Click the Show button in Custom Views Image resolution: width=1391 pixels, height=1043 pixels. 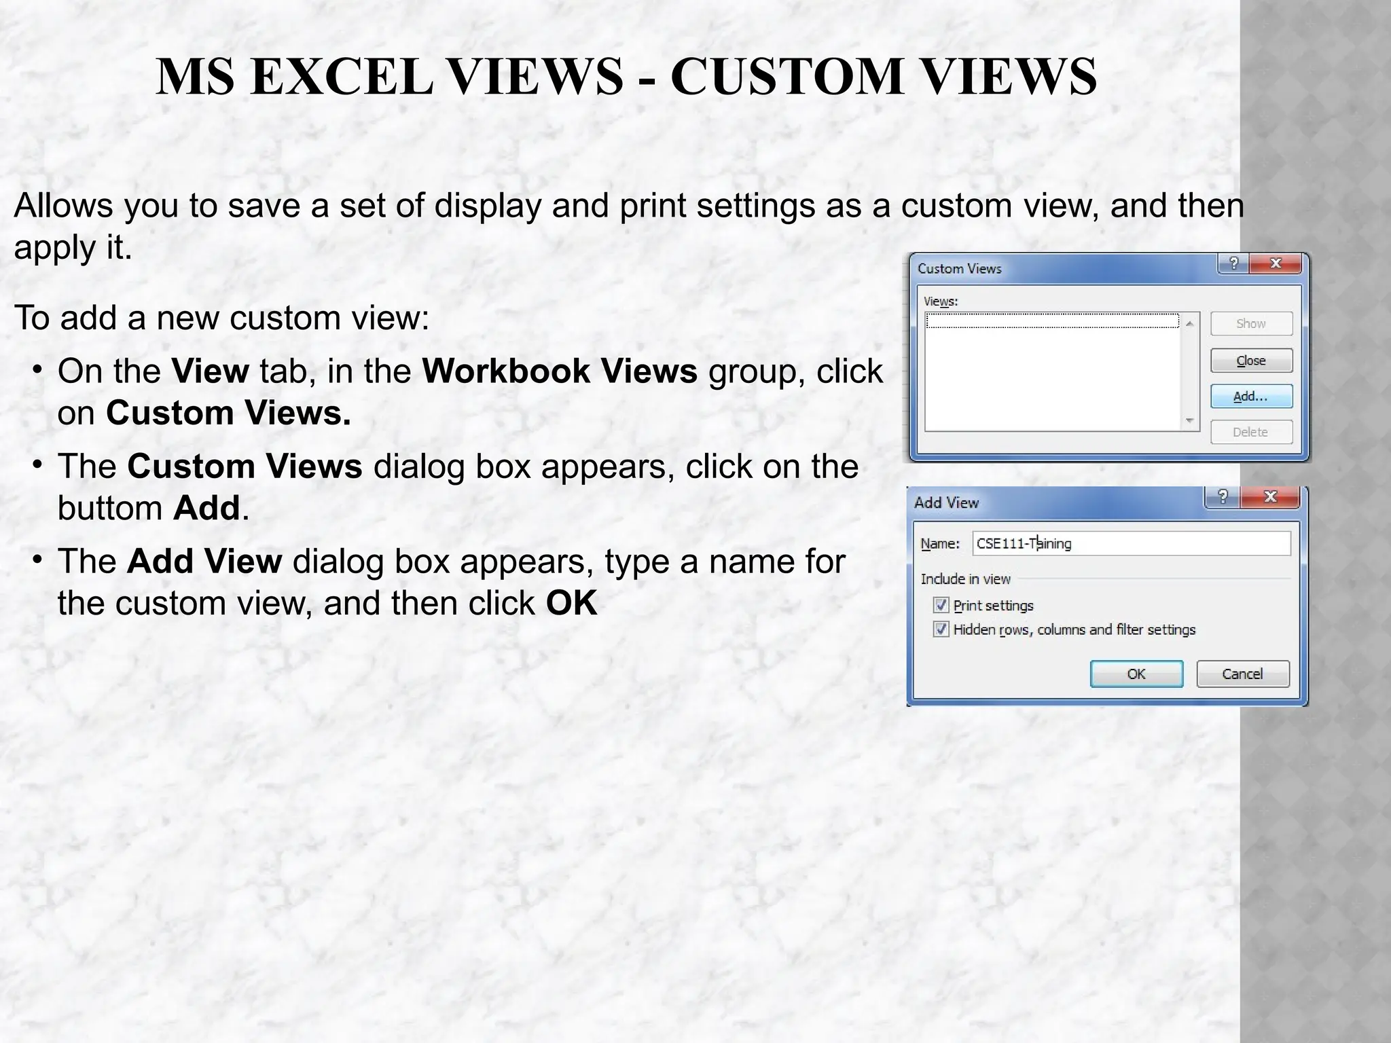[1251, 324]
